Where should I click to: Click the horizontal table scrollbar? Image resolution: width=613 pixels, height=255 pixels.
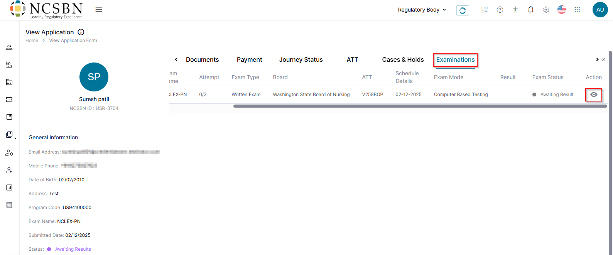(420, 106)
